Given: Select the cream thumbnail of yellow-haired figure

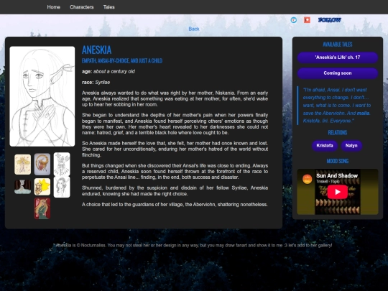Looking at the screenshot, I should [x=22, y=165].
